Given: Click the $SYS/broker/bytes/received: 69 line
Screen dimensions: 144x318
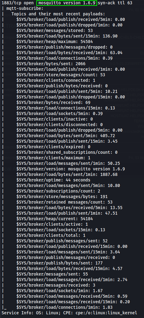Looking at the screenshot, I should [53, 103].
